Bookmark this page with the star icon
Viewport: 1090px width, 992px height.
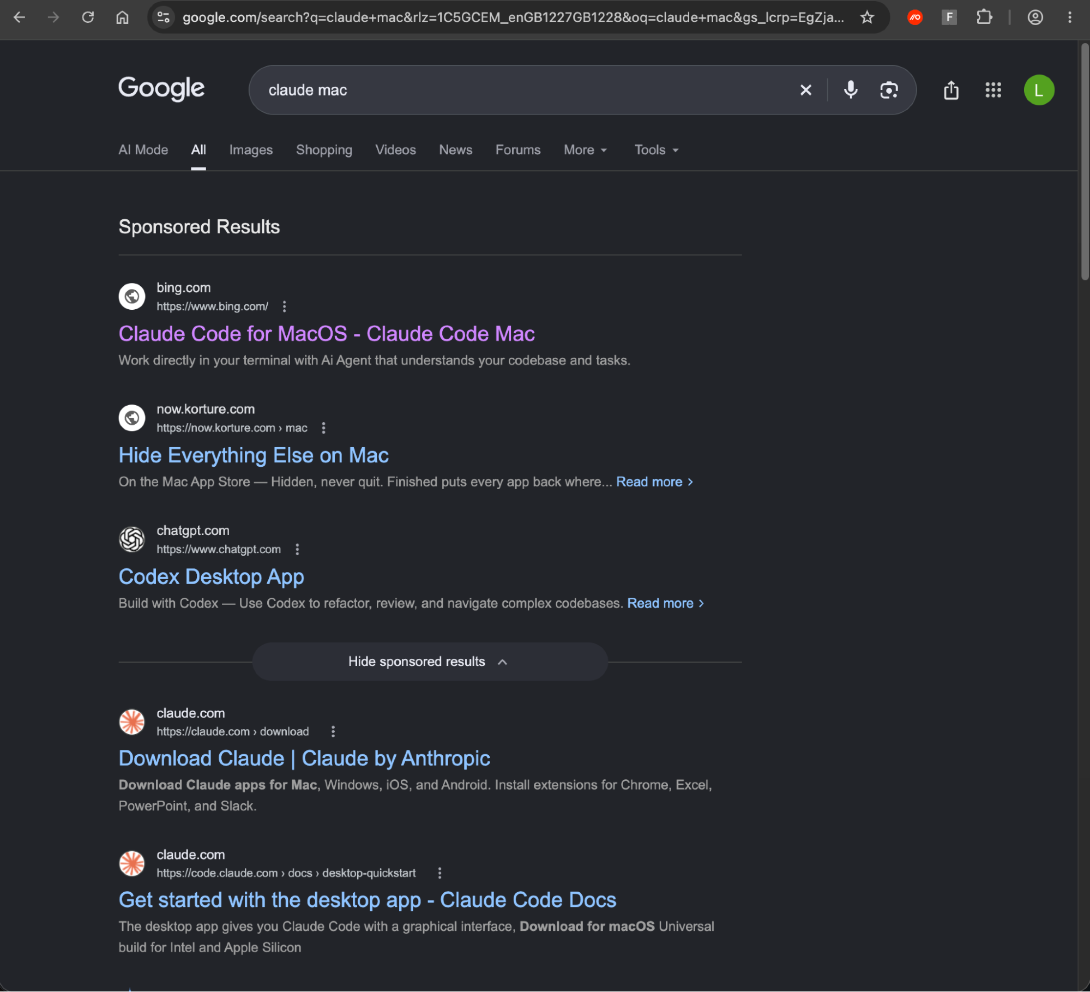coord(867,17)
